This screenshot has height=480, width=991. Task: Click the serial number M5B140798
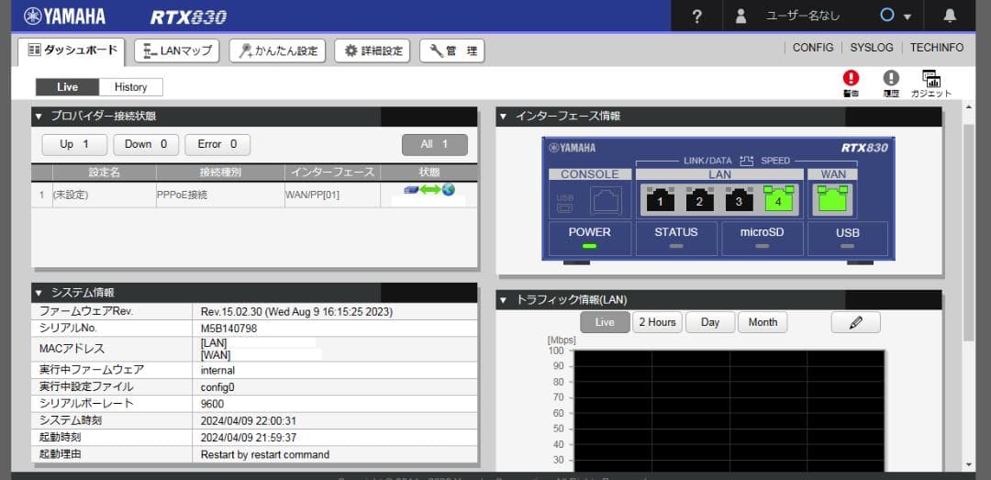pyautogui.click(x=228, y=329)
